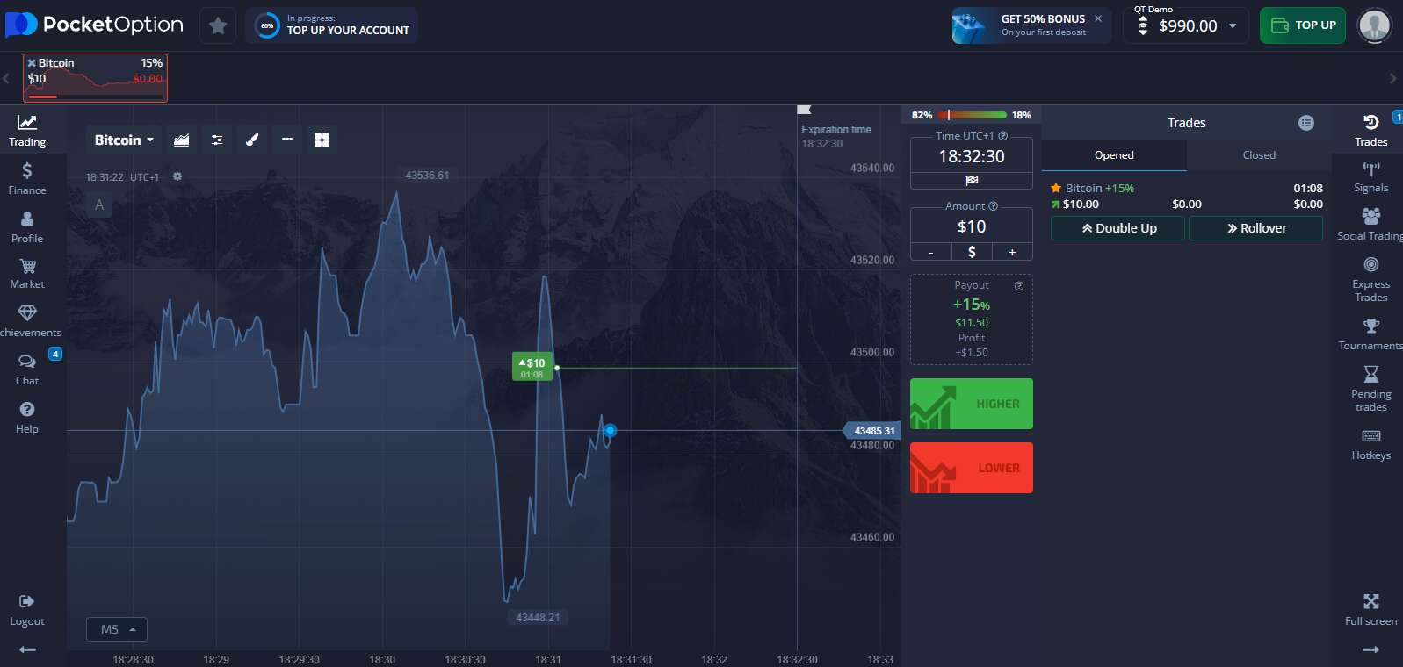Open the Bitcoin asset dropdown
This screenshot has height=667, width=1403.
(124, 140)
